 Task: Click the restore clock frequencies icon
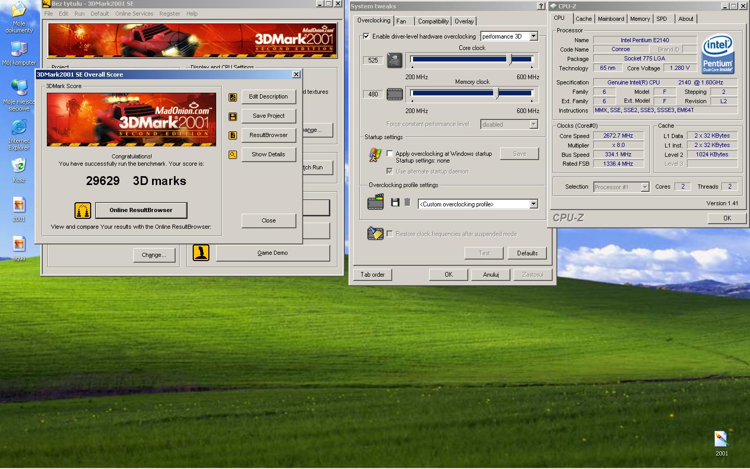tap(375, 233)
